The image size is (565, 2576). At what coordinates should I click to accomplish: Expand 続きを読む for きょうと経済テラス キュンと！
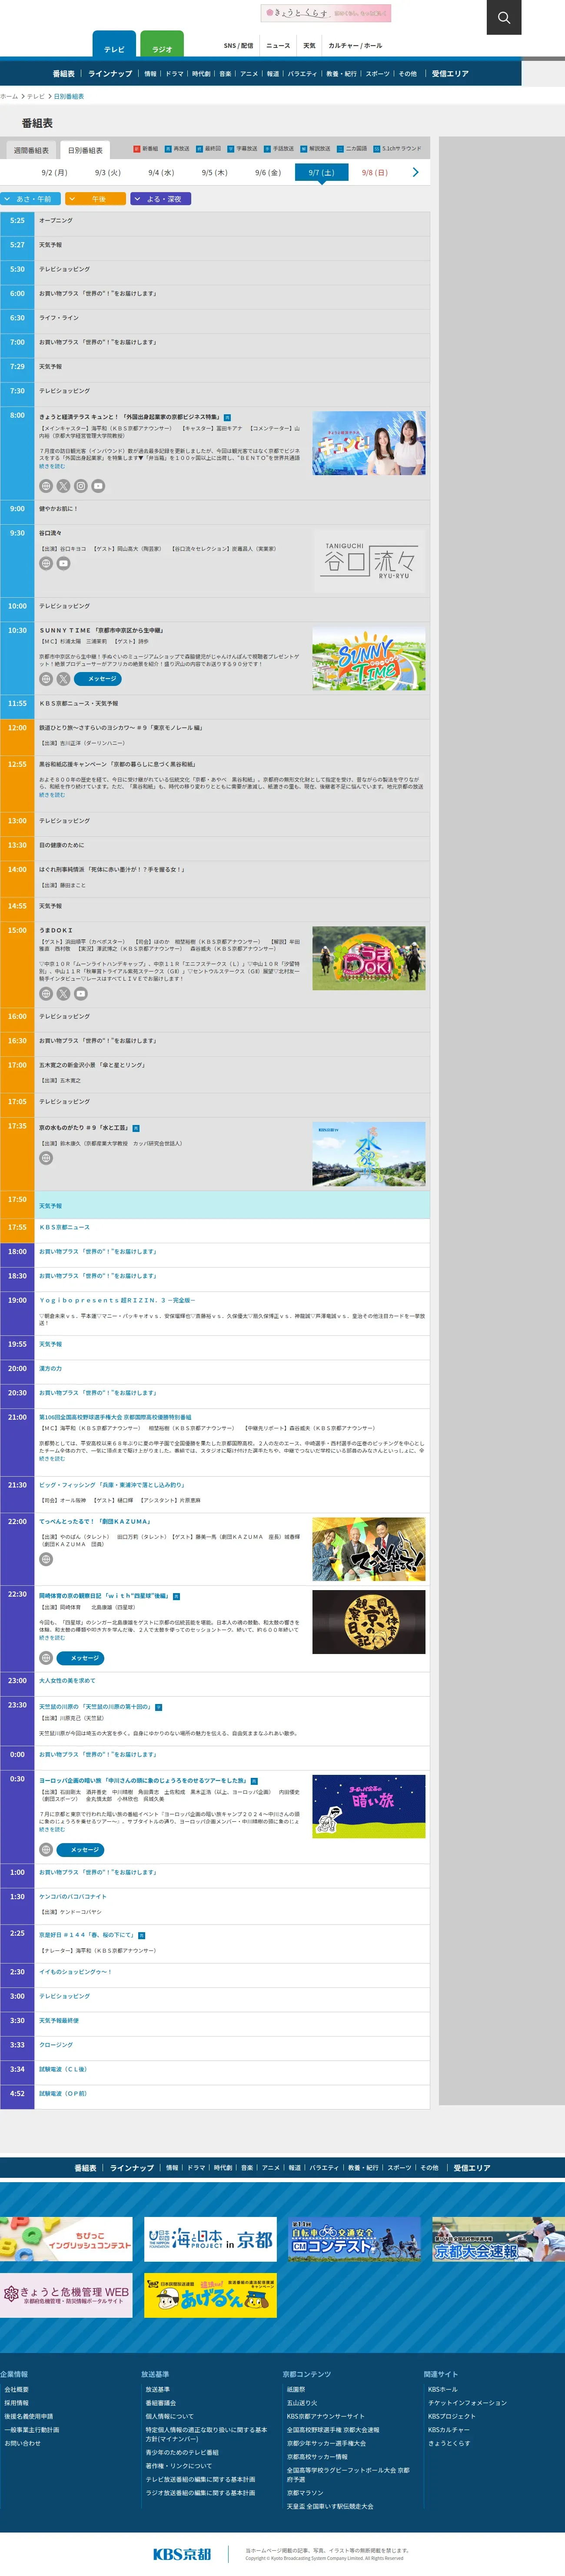click(x=52, y=466)
